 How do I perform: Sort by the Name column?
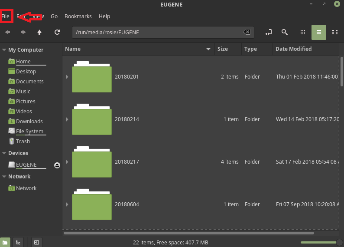pos(138,49)
